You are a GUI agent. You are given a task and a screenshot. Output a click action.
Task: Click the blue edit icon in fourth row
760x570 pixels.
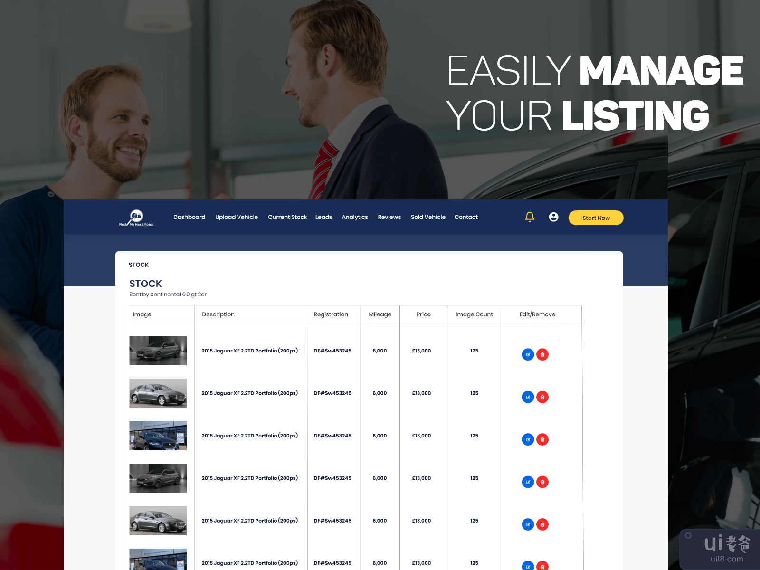coord(528,482)
